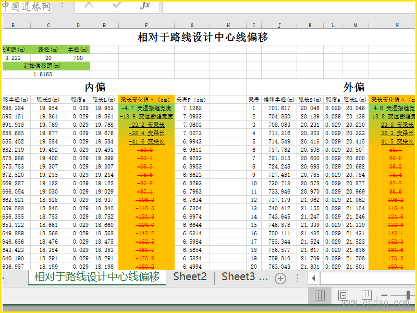Select the cell -41.6 变梁长
The height and width of the screenshot is (313, 417).
click(146, 141)
